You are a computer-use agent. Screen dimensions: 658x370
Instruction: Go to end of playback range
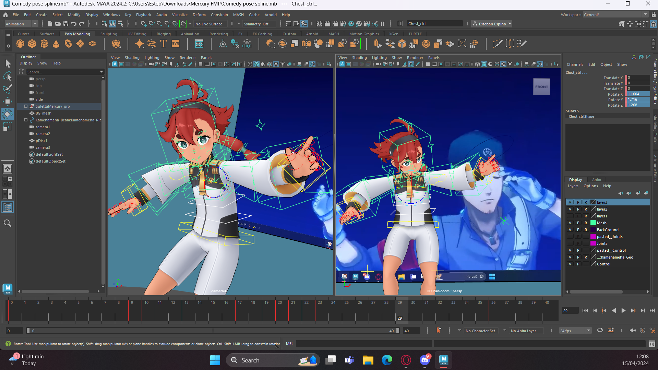[x=652, y=311]
